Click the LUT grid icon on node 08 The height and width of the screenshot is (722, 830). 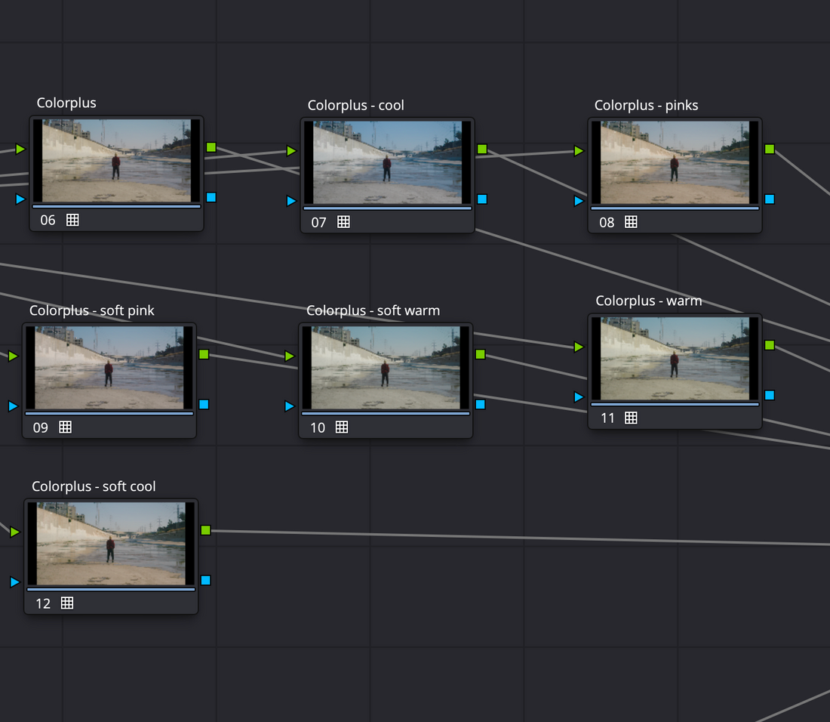[x=631, y=222]
